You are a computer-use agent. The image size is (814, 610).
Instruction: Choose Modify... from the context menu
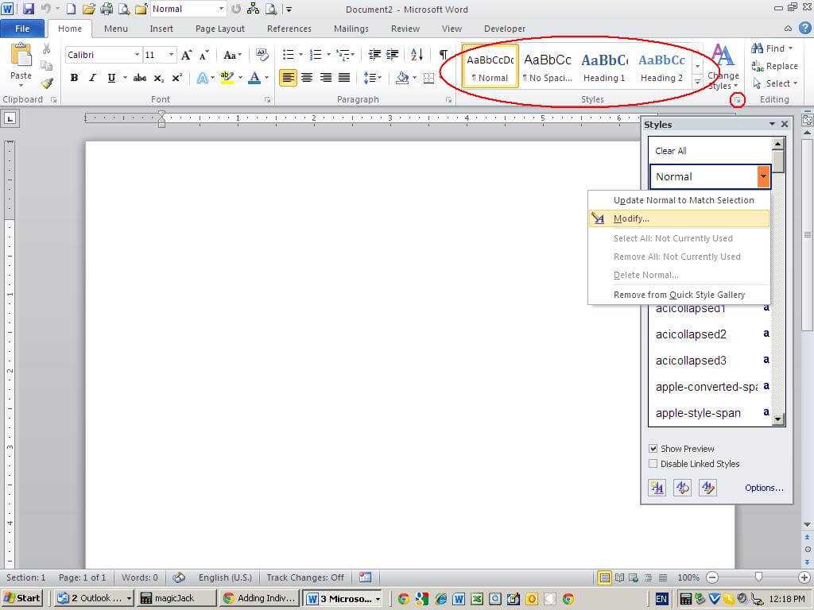631,218
